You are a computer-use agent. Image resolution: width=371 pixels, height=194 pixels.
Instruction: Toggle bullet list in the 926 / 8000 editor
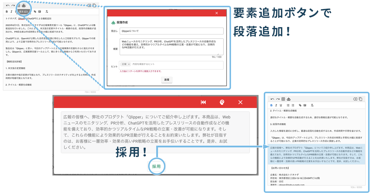(293, 105)
